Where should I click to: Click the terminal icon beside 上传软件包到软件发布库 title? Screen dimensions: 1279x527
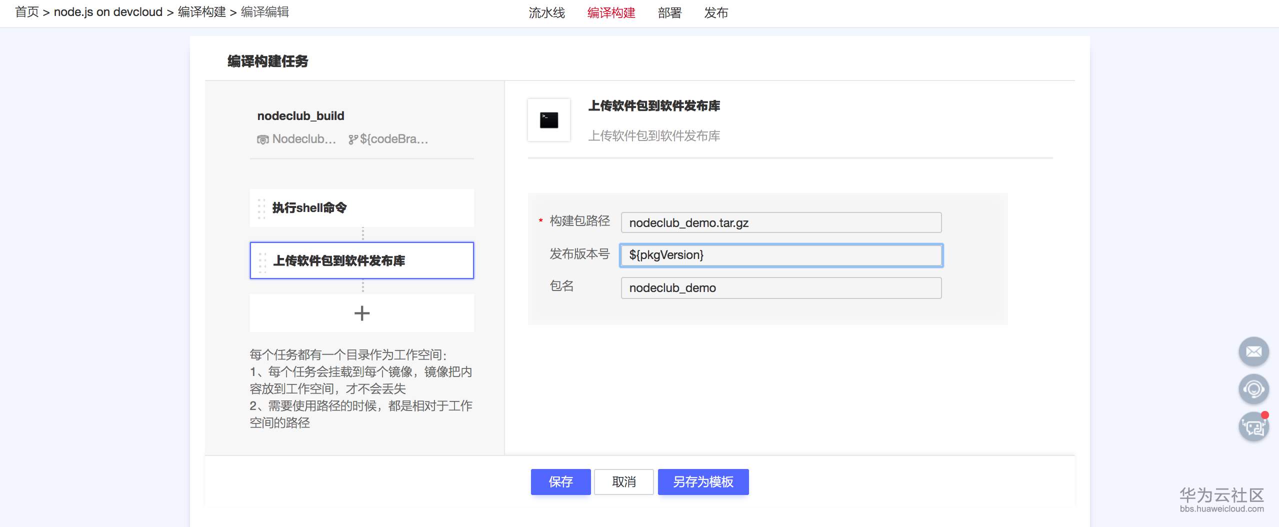pyautogui.click(x=548, y=120)
